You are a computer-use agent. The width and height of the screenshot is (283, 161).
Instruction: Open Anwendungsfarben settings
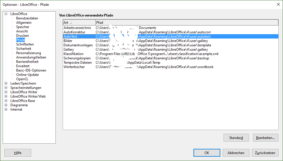31,57
